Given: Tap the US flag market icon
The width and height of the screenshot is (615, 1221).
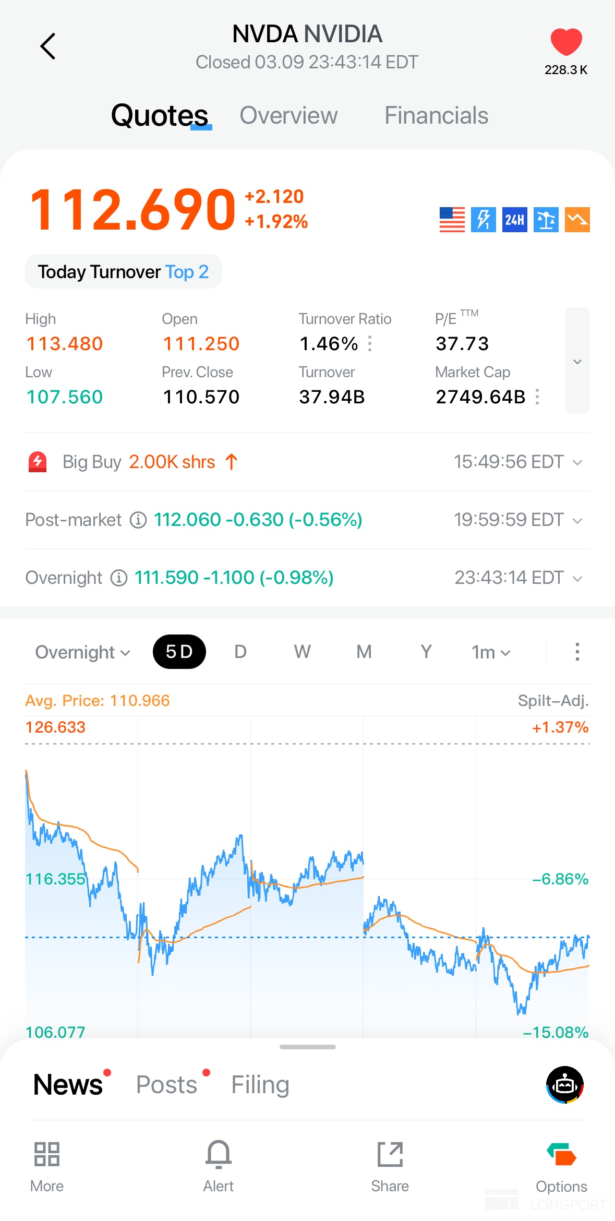Looking at the screenshot, I should click(452, 220).
